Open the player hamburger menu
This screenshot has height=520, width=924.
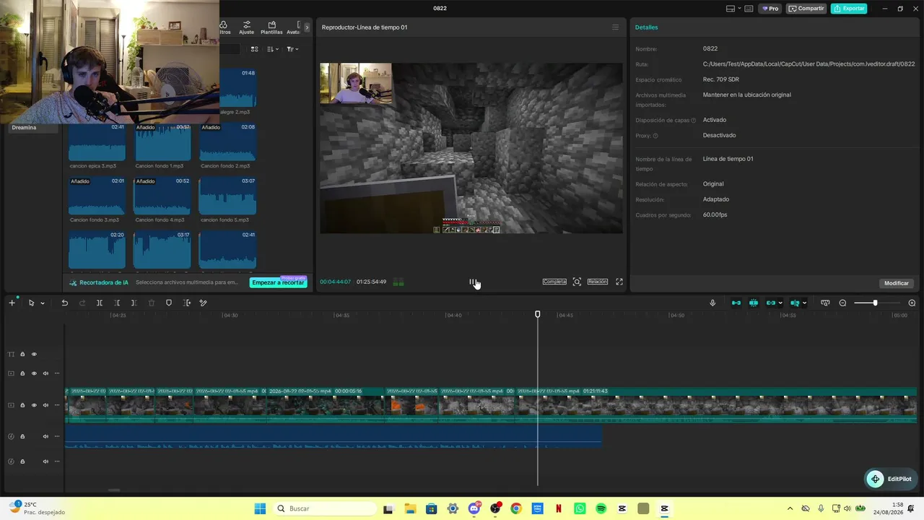tap(615, 27)
